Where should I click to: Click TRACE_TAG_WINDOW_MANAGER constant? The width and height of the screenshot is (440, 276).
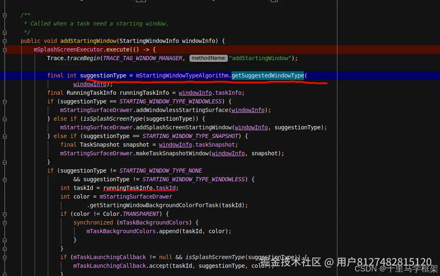point(143,58)
